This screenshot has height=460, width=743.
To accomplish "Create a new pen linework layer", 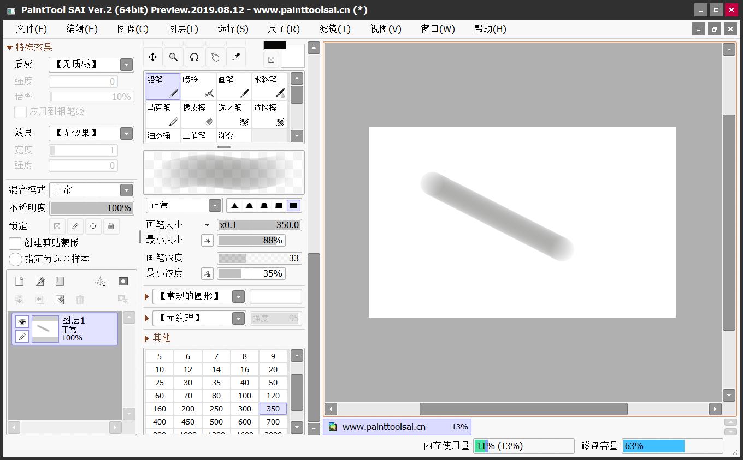I will (x=40, y=282).
